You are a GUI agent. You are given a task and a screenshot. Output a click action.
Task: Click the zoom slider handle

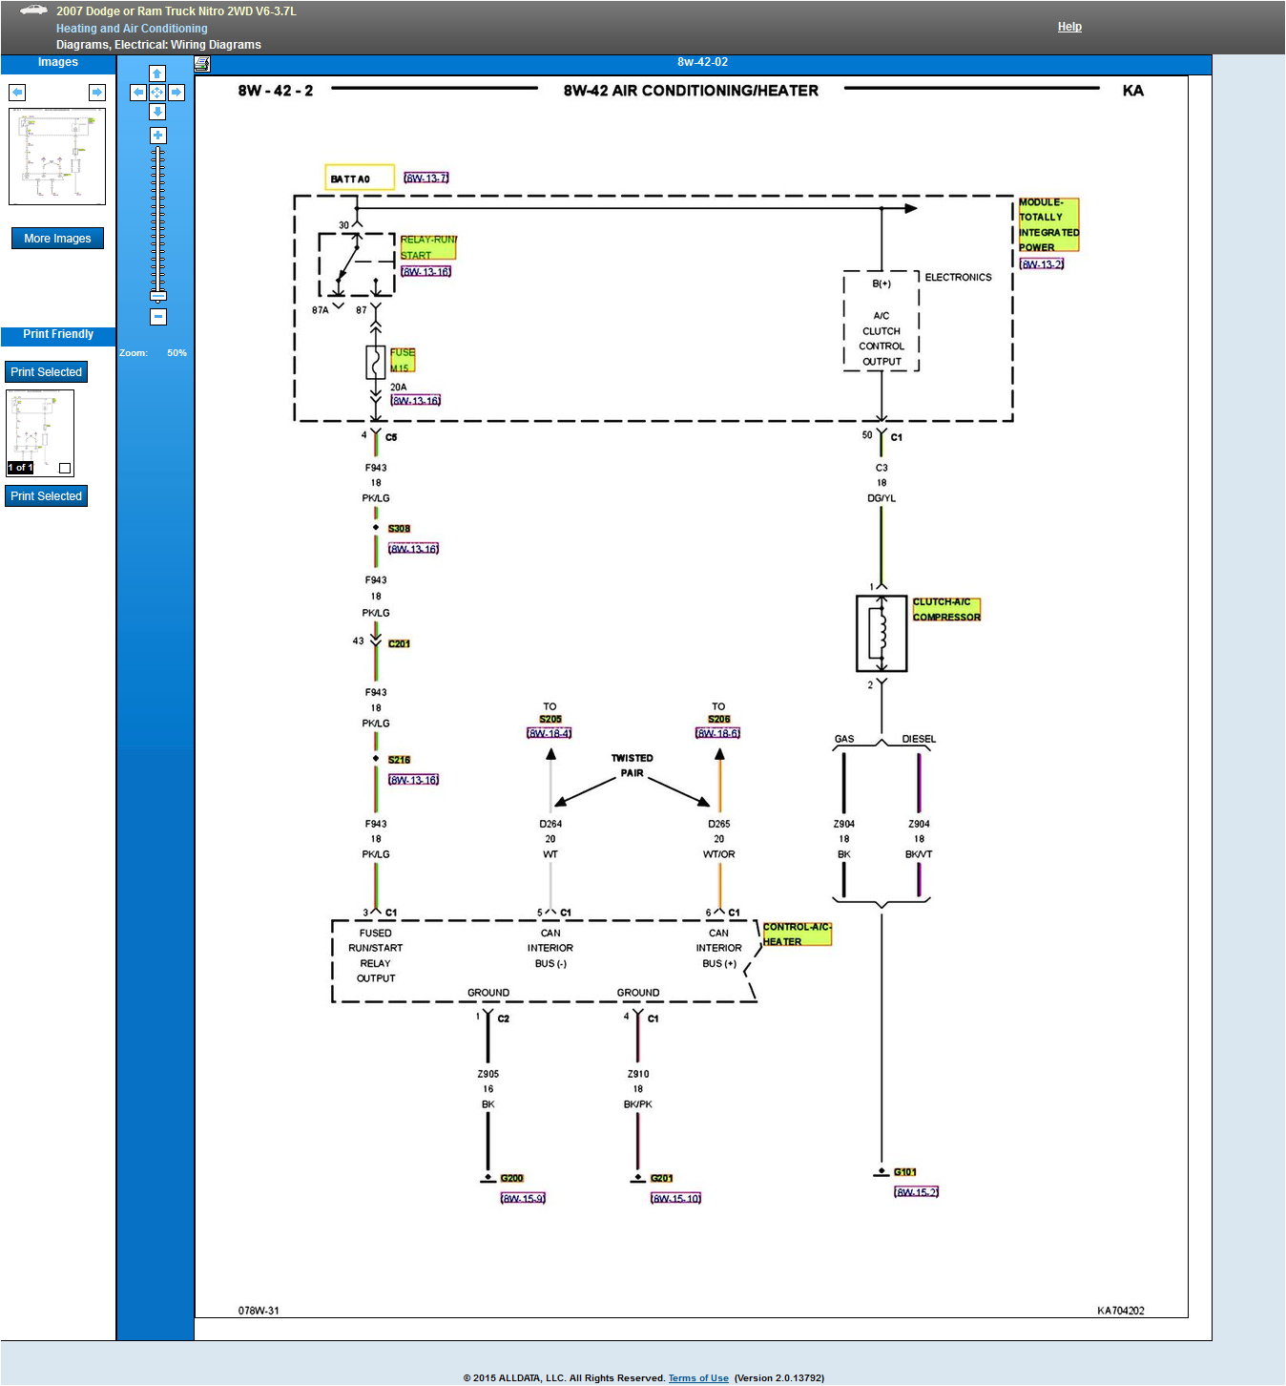(158, 296)
